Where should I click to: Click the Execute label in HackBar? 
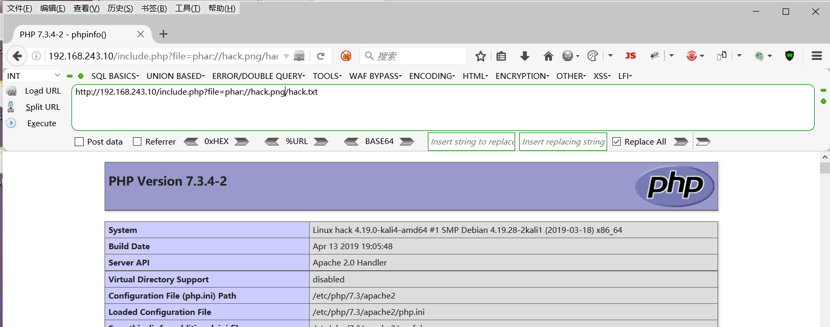pos(42,124)
